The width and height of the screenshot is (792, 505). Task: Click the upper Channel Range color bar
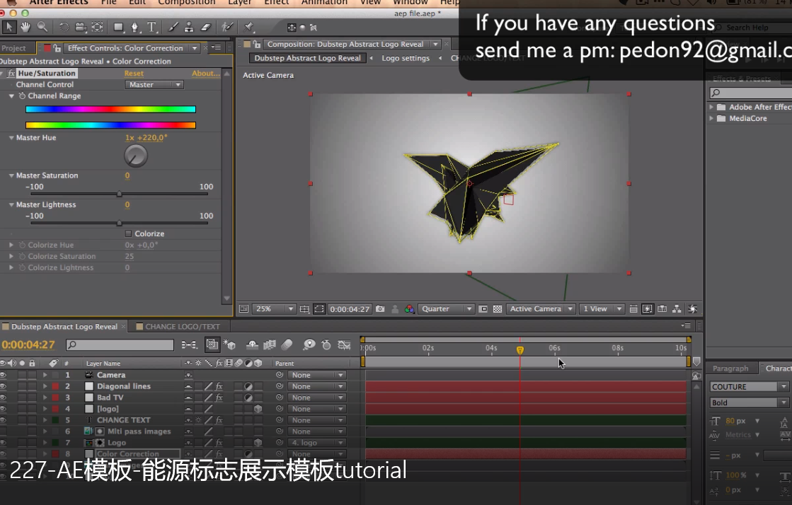[x=110, y=109]
